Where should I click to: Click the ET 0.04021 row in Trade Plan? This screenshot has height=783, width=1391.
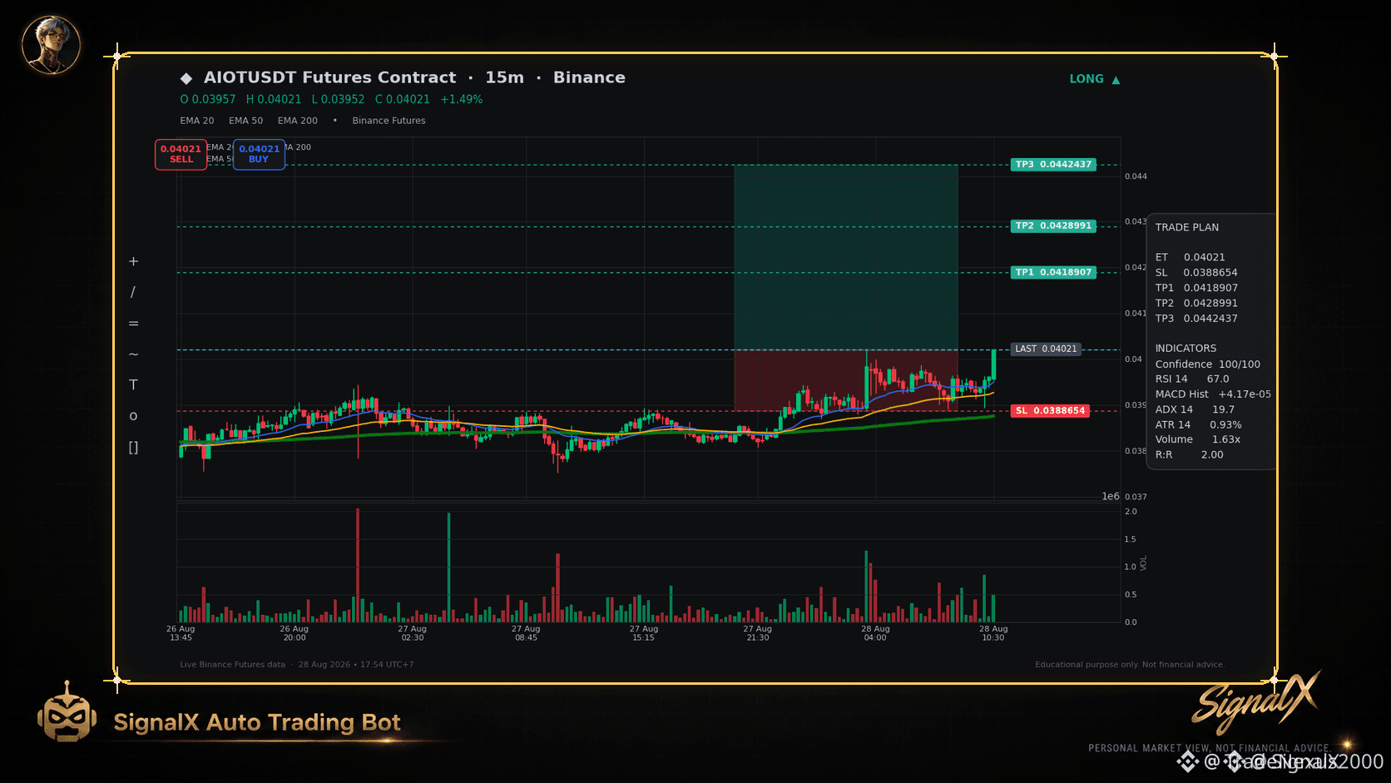[1191, 258]
